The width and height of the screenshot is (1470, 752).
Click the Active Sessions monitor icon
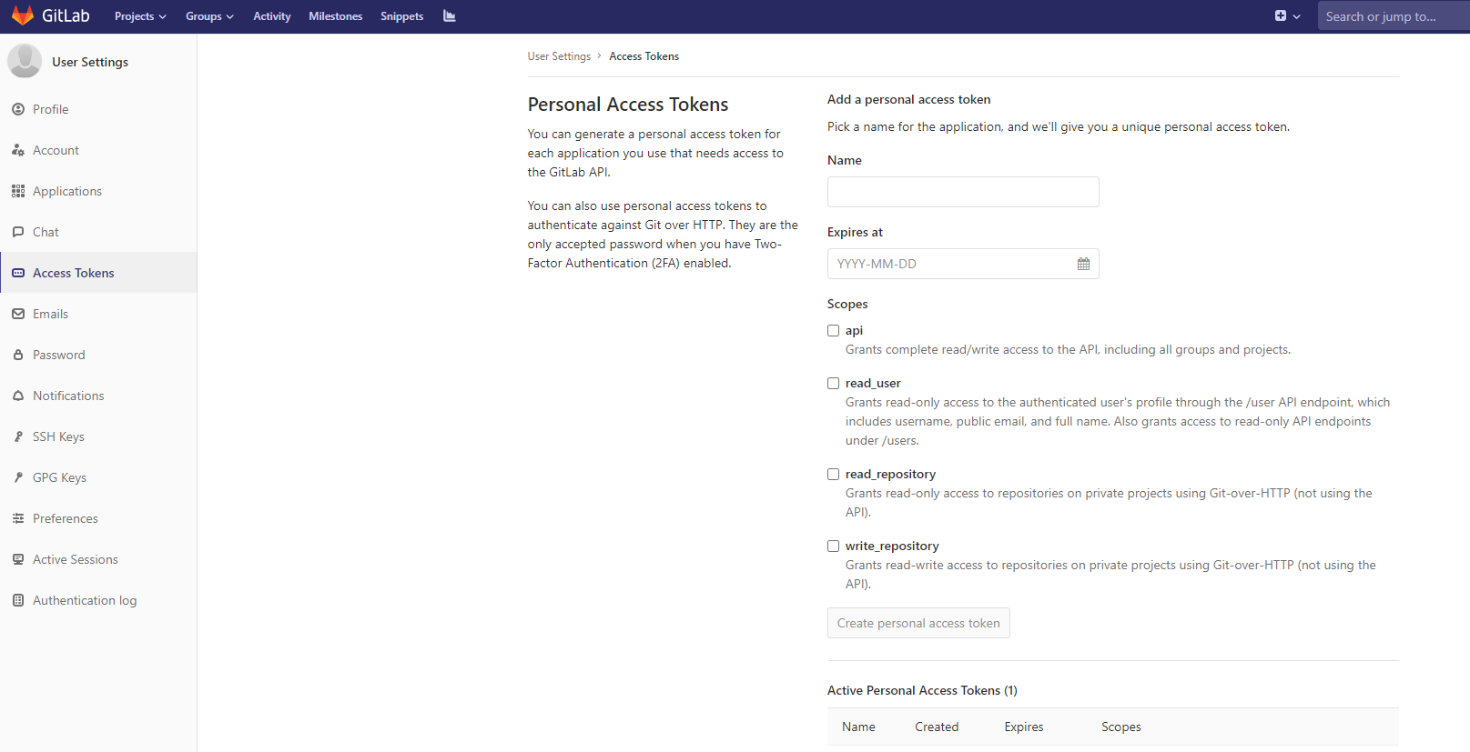pyautogui.click(x=18, y=559)
